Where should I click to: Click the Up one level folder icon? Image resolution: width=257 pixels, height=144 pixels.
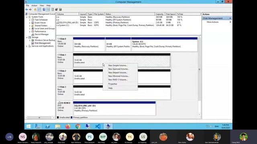[x=35, y=10]
